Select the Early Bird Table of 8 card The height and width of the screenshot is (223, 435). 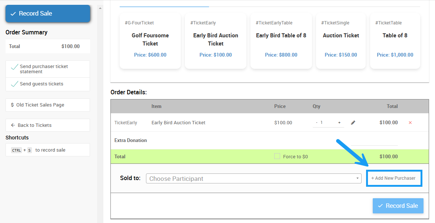(x=281, y=41)
